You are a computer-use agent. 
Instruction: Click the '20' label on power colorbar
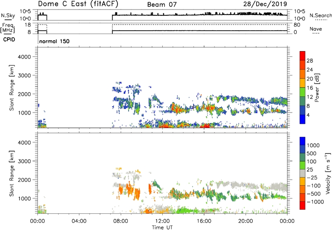coord(310,79)
